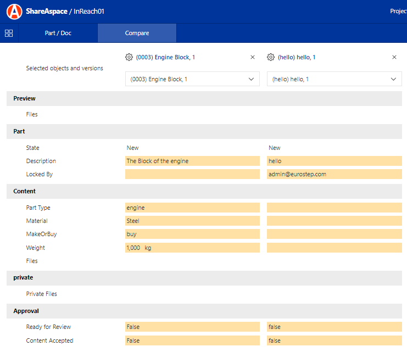Open settings gear for Engine Block

[129, 57]
